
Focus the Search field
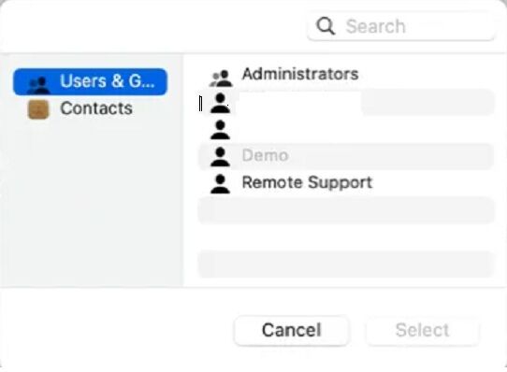point(401,26)
